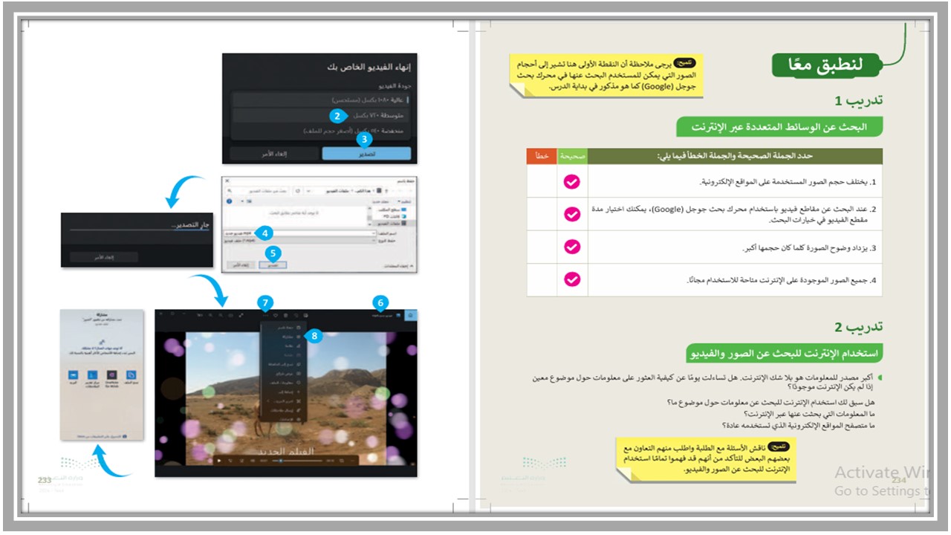Click استخدام الإنترنت للبحث عن الصور والفيديو banner
The width and height of the screenshot is (951, 535).
785,353
